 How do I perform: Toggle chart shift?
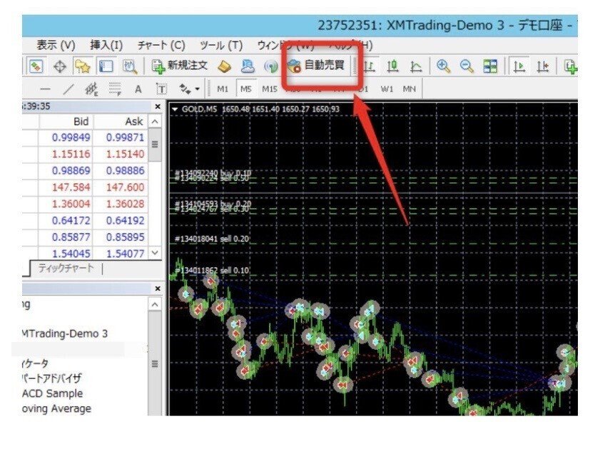542,67
